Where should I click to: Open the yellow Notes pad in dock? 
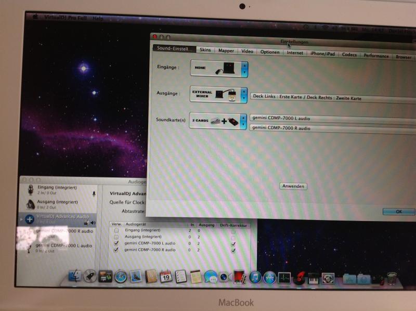(x=196, y=277)
